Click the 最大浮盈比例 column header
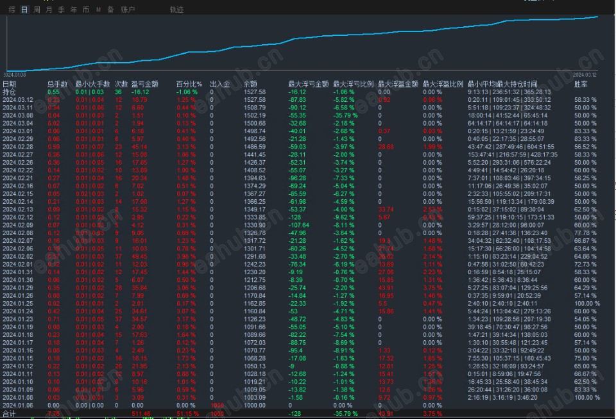 pyautogui.click(x=443, y=84)
